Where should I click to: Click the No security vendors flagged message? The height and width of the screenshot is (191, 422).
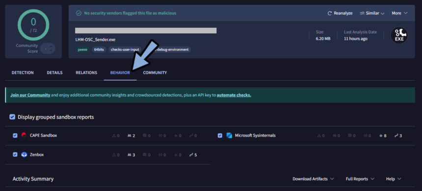pos(130,13)
